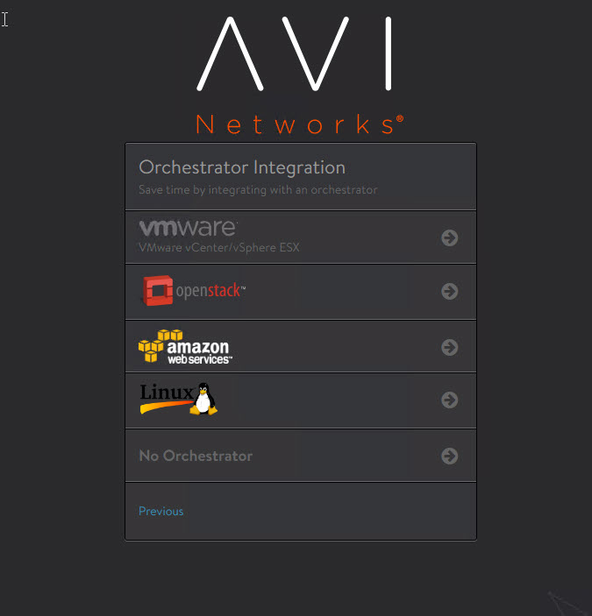Click the arrow icon in Linux row

pyautogui.click(x=449, y=400)
